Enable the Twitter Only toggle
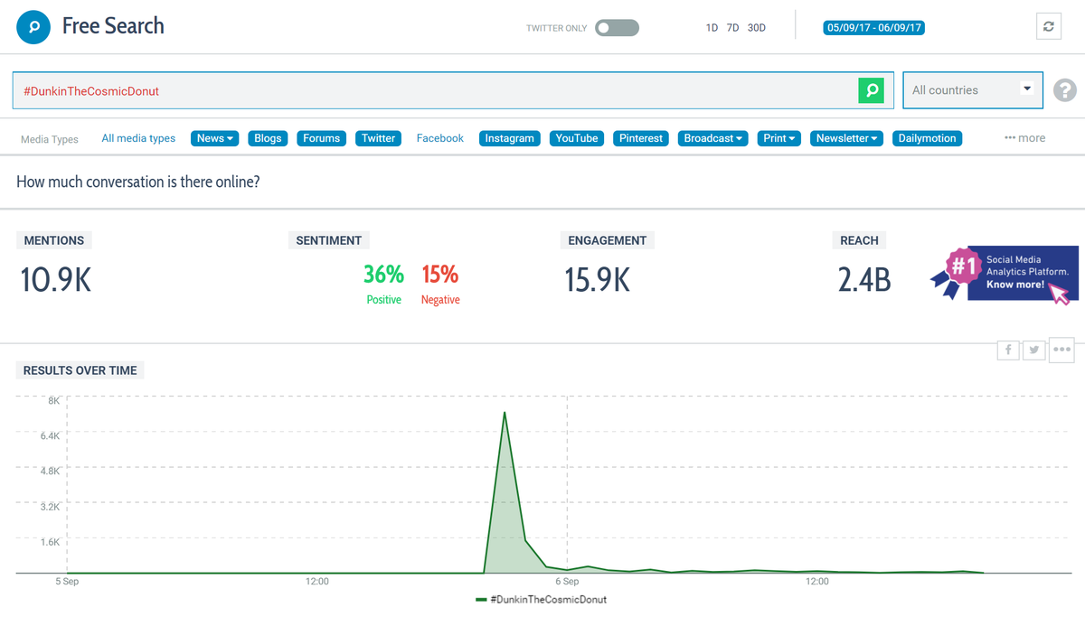 point(617,27)
